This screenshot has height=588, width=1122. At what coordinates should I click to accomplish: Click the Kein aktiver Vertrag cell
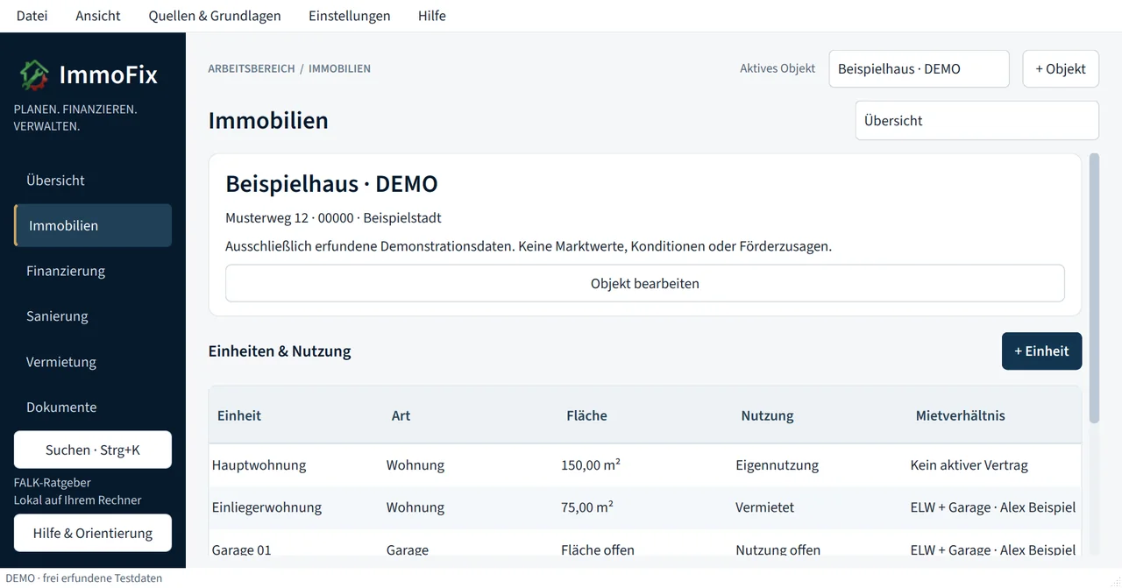969,465
